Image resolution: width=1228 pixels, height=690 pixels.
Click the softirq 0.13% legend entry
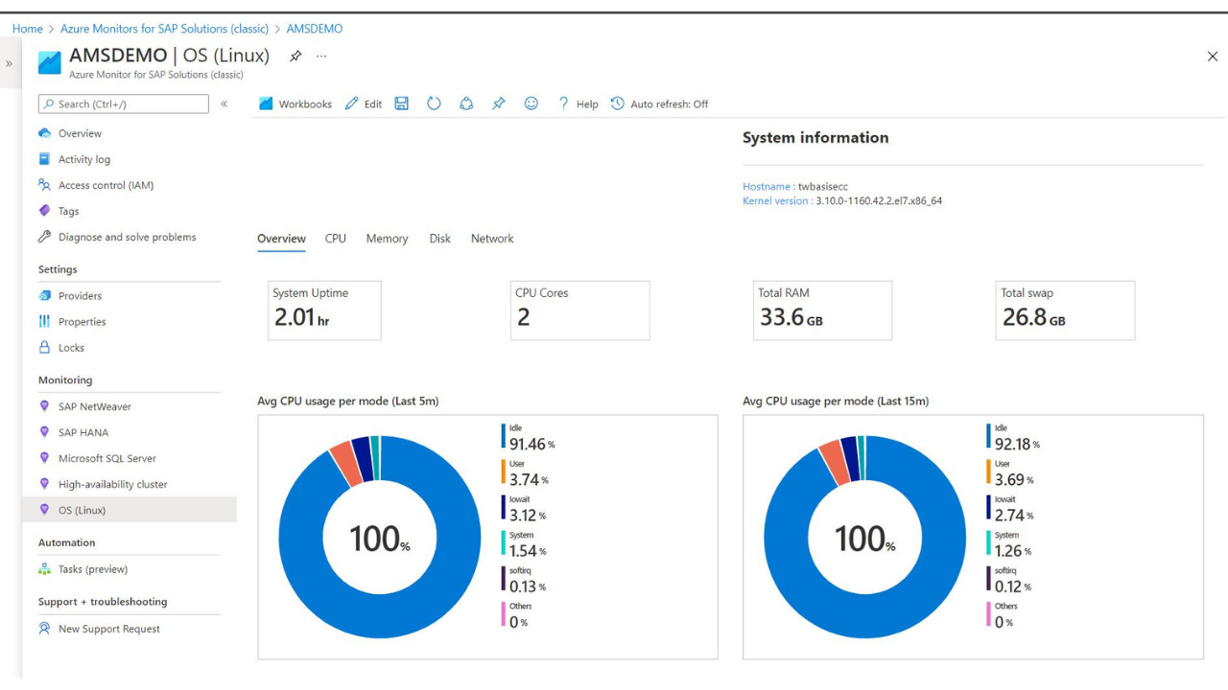(524, 580)
